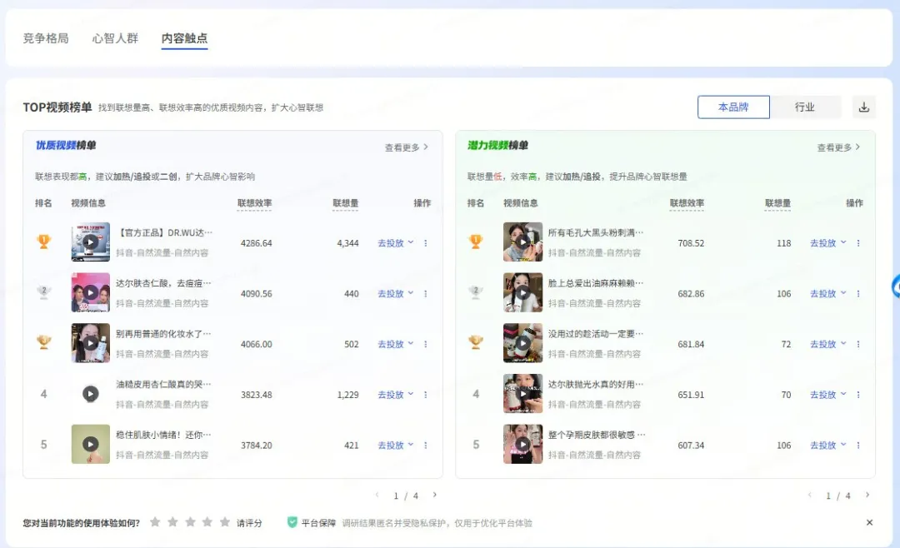900x548 pixels.
Task: Expand 去投放 dropdown for DR.WU video
Action: (x=395, y=243)
